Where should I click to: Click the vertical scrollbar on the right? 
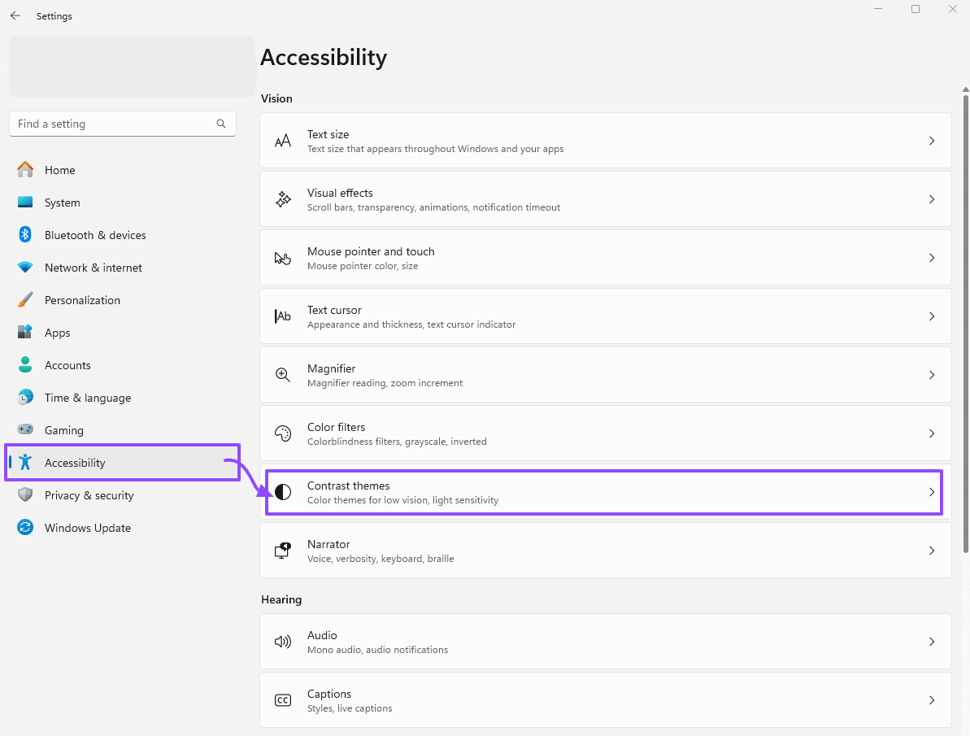pyautogui.click(x=965, y=325)
